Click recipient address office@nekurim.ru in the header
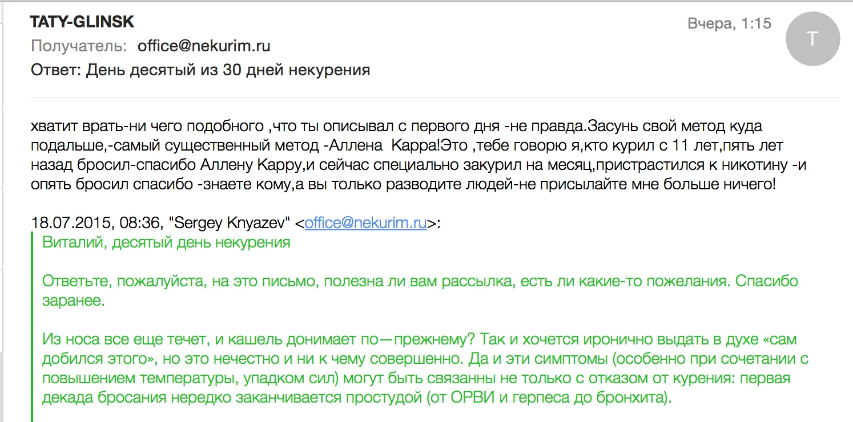The height and width of the screenshot is (422, 853). [x=204, y=46]
